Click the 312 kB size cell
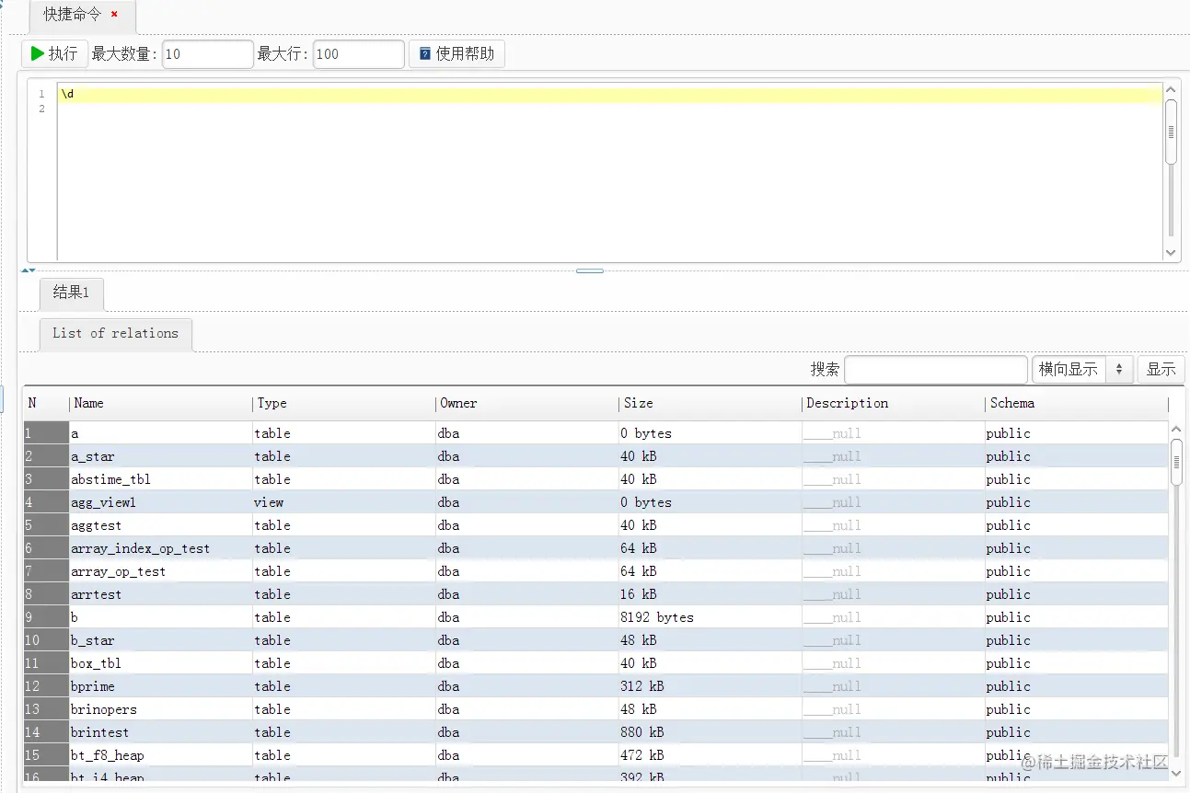Viewport: 1190px width, 793px height. (710, 686)
